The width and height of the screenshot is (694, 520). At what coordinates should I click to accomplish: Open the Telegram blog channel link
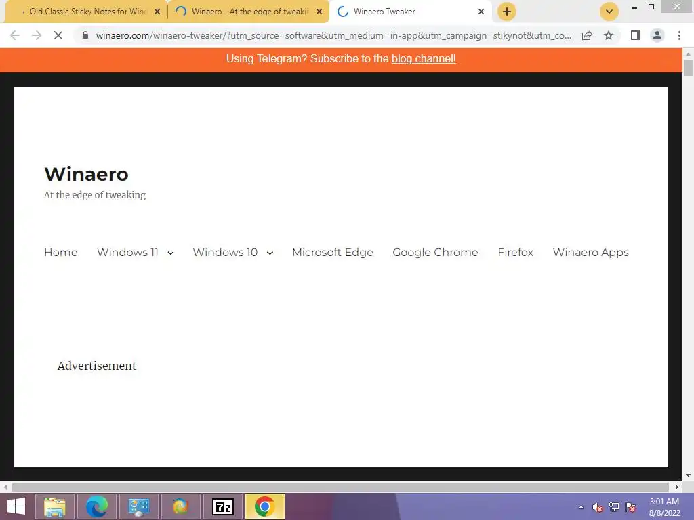424,59
